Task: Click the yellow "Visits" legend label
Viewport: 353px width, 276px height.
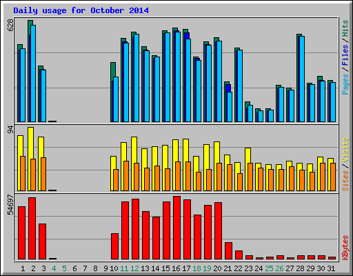Action: point(345,150)
